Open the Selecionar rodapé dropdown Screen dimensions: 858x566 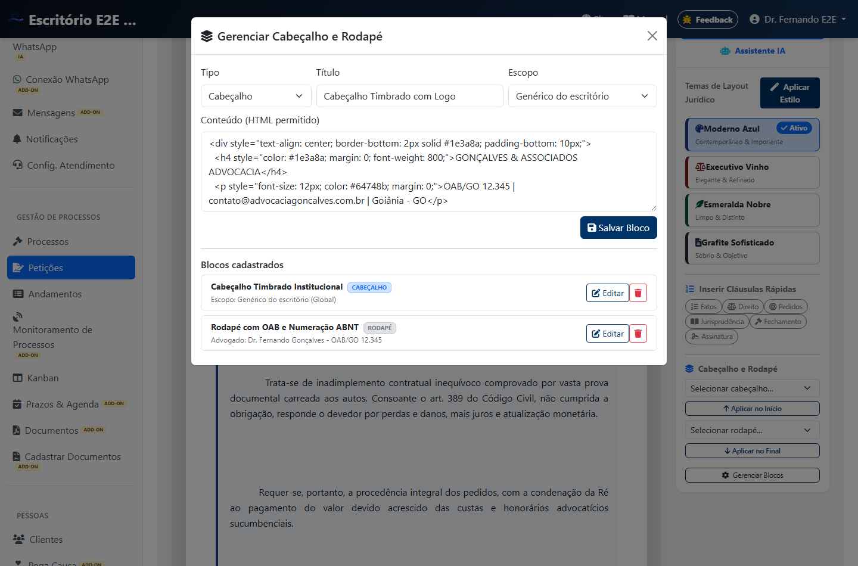click(752, 430)
